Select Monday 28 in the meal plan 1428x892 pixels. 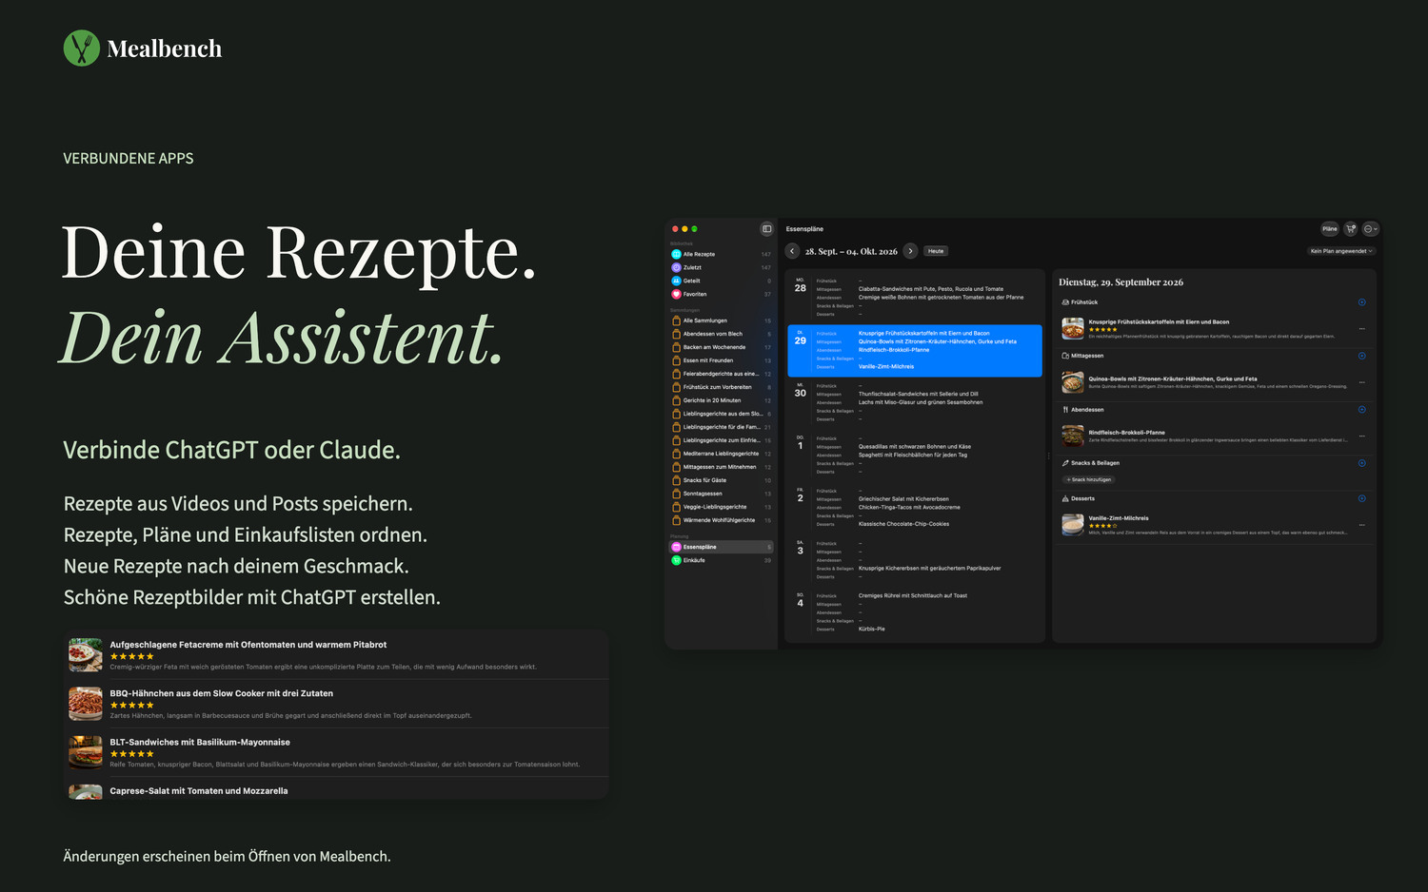click(x=914, y=297)
